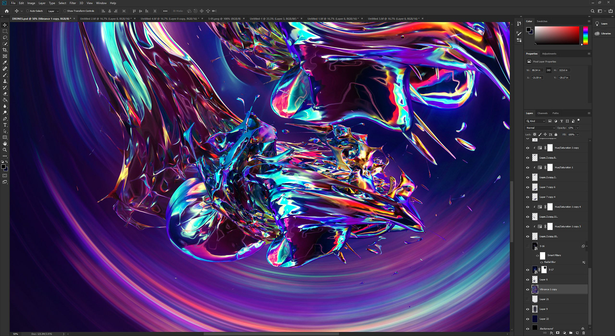615x336 pixels.
Task: Open the more options ellipsis in options bar
Action: point(165,11)
